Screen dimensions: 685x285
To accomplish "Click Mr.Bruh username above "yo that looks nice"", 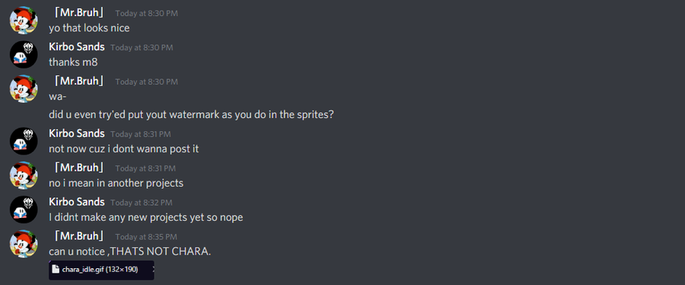I will point(79,13).
